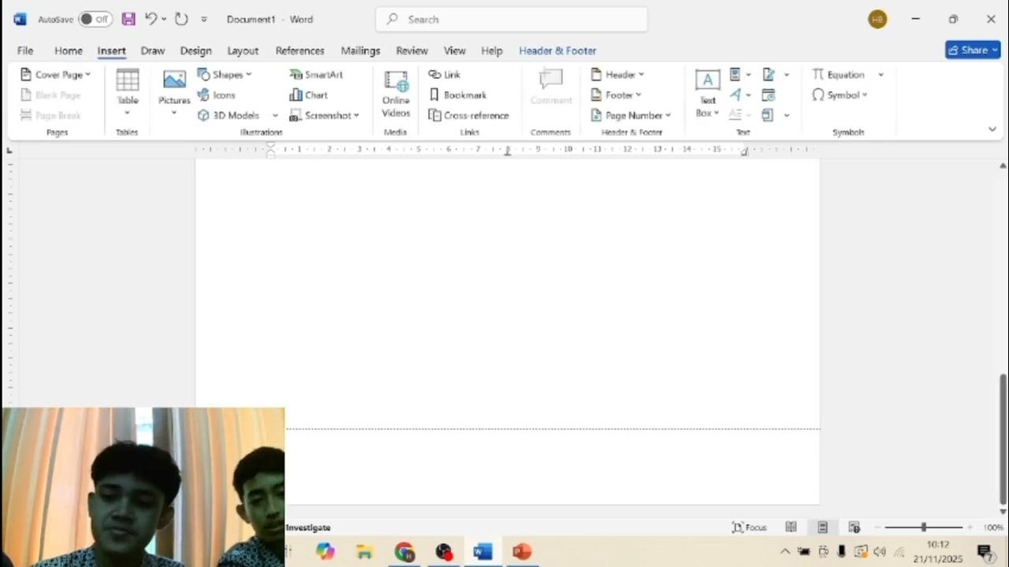Click the vertical scrollbar thumb
The image size is (1009, 567).
click(1003, 439)
